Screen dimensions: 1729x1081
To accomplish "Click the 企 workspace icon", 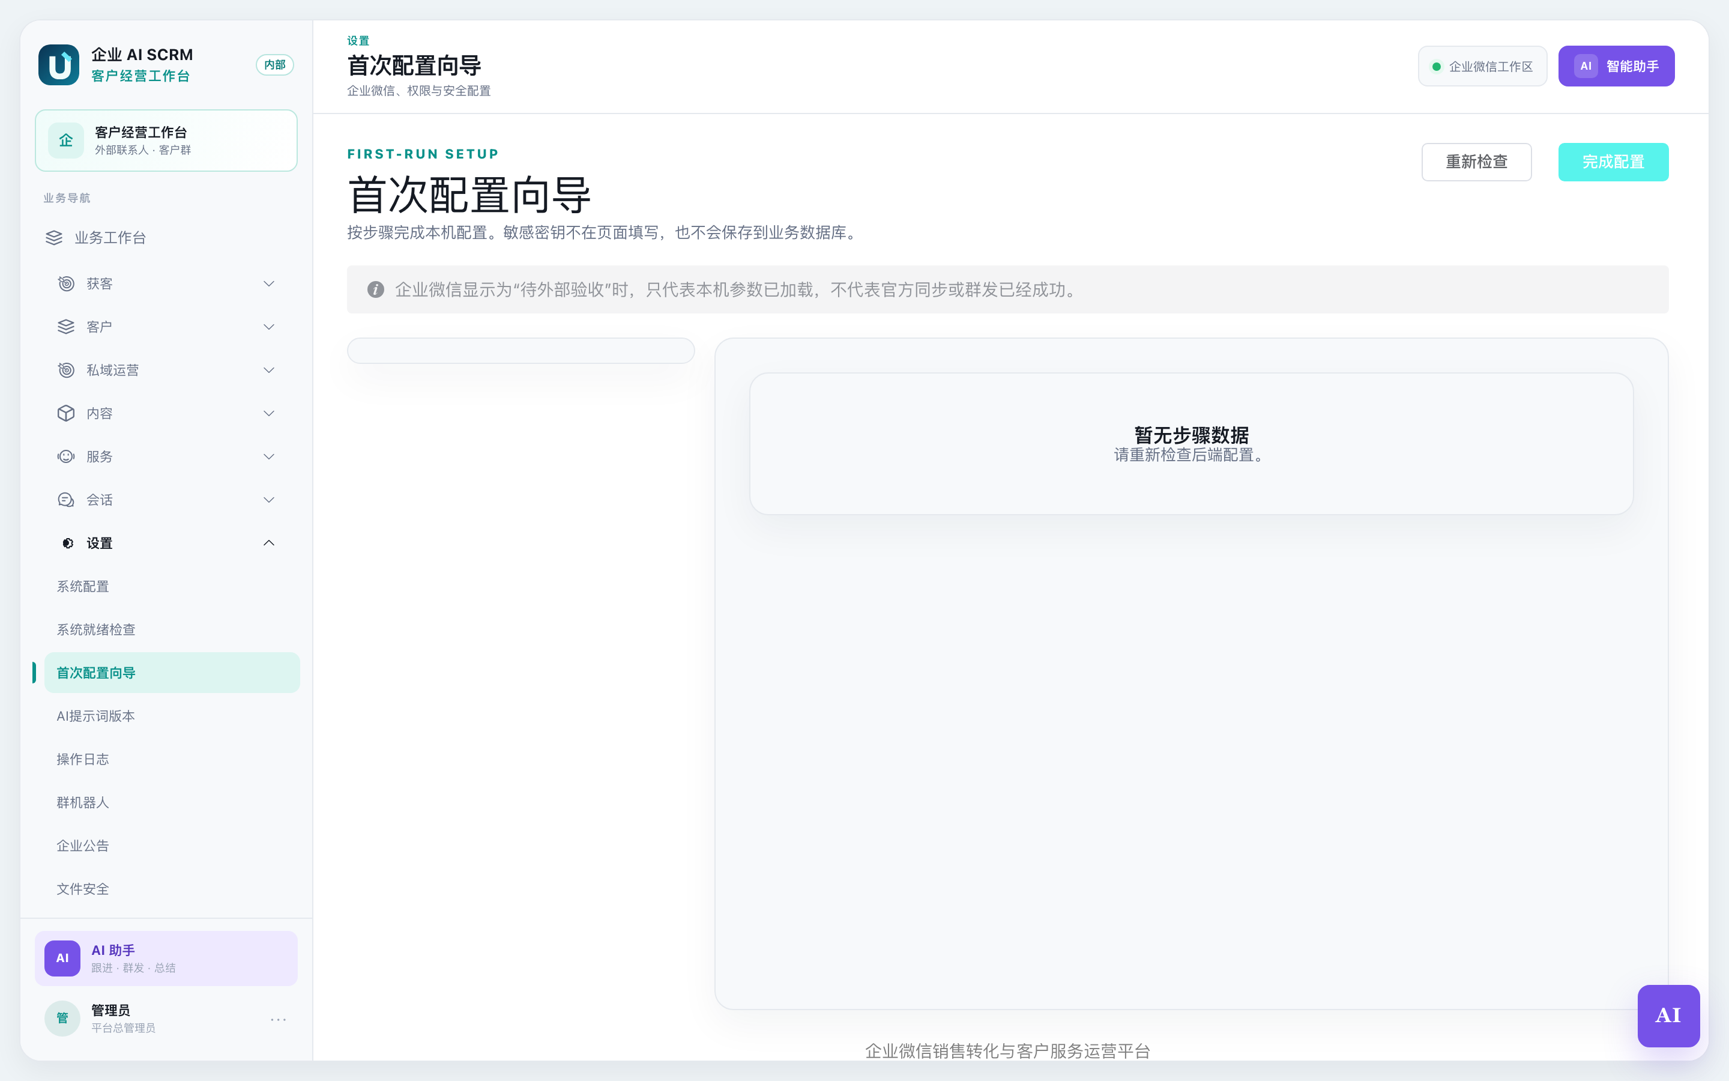I will click(x=65, y=140).
